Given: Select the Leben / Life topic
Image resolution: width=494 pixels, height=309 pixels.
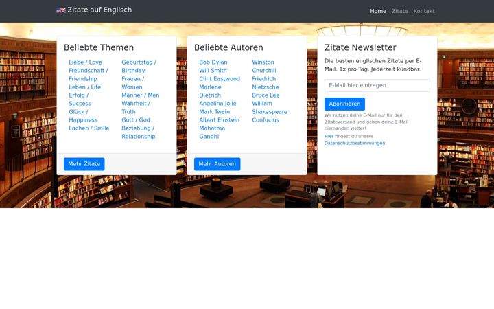Looking at the screenshot, I should (x=85, y=87).
